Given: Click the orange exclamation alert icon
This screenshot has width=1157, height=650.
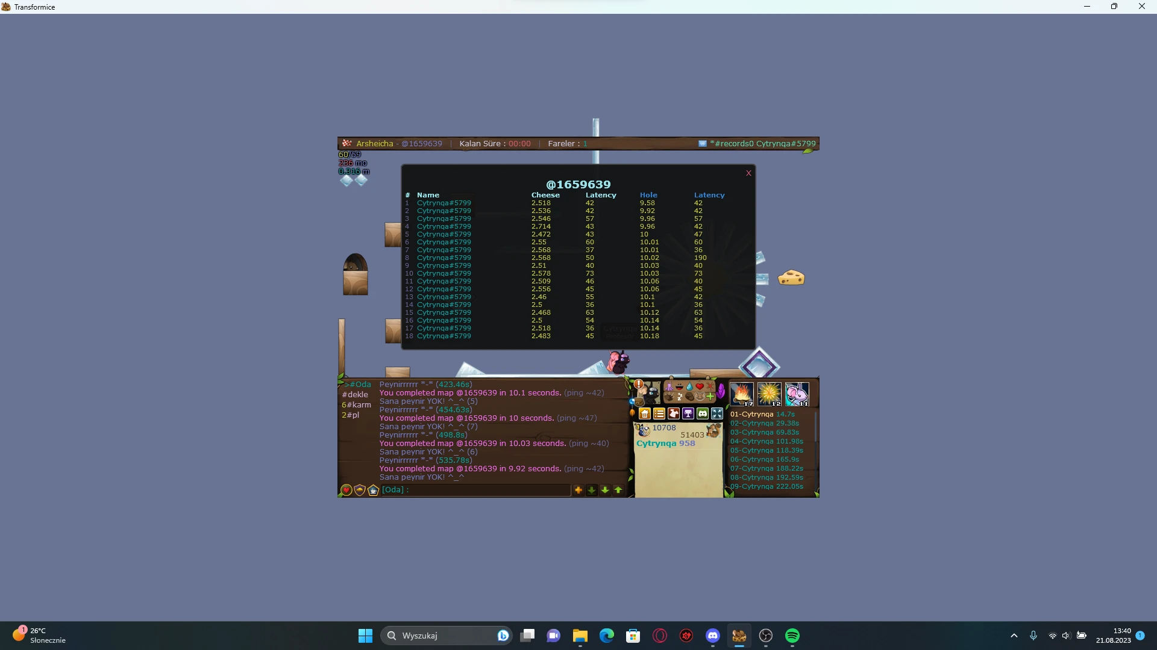Looking at the screenshot, I should click(x=639, y=384).
